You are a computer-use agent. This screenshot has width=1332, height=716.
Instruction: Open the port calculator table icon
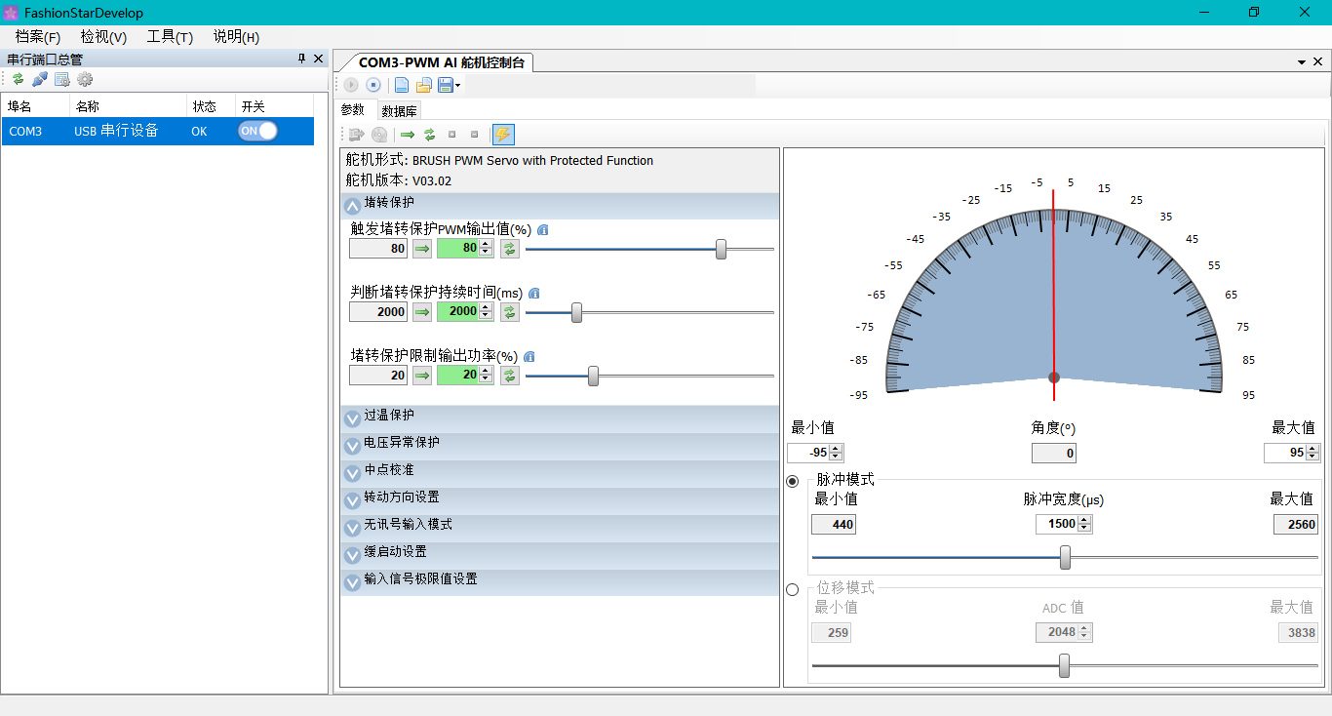point(62,79)
